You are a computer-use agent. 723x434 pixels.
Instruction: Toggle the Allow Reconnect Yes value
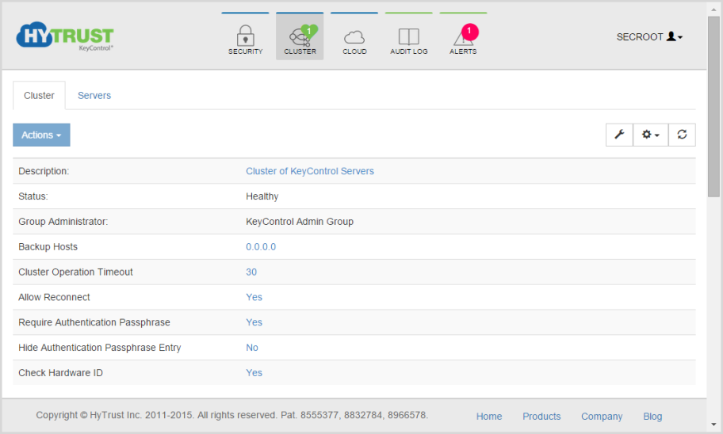tap(254, 297)
